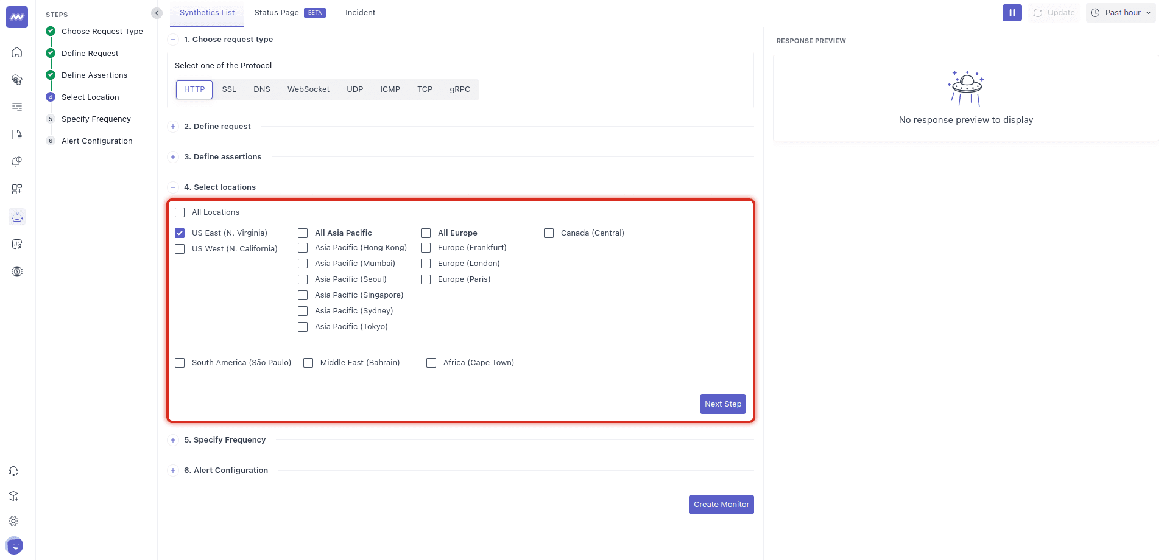Enable Europe (Frankfurt) location checkbox
The width and height of the screenshot is (1164, 560).
pos(426,248)
